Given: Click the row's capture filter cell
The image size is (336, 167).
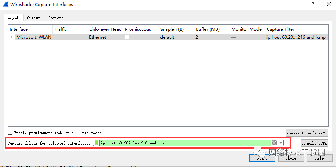Looking at the screenshot, I should point(296,37).
